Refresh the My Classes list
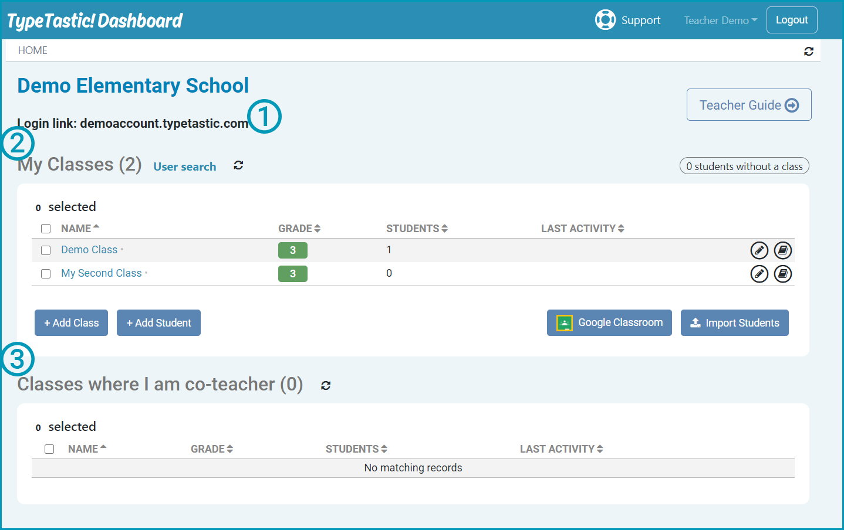This screenshot has height=530, width=844. (238, 165)
